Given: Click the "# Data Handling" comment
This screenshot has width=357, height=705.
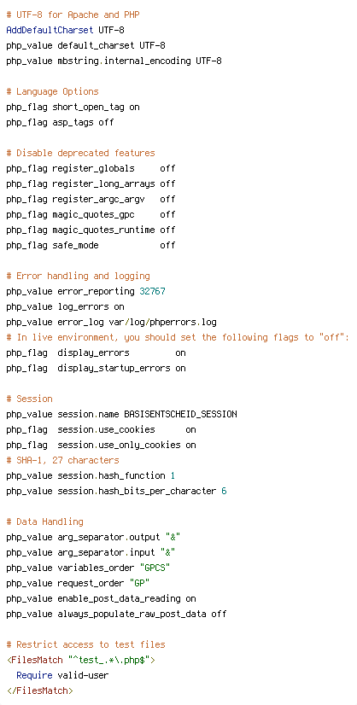Looking at the screenshot, I should tap(44, 522).
